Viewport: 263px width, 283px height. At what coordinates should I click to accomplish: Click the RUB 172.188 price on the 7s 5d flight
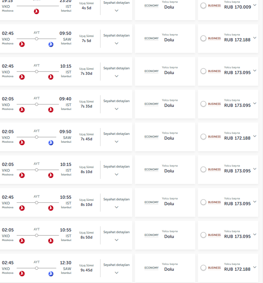(237, 40)
